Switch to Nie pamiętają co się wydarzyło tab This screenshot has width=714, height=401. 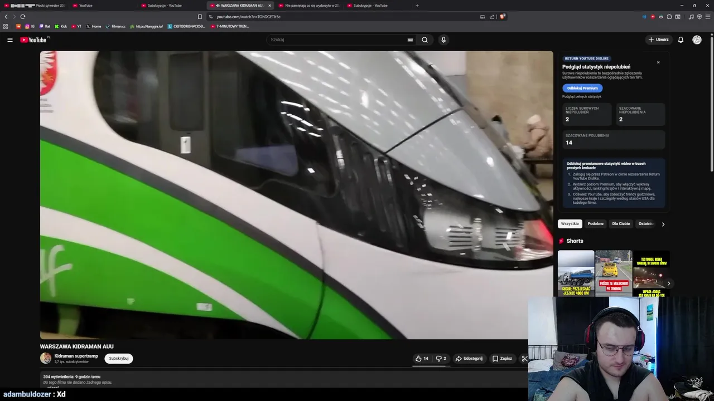click(x=310, y=6)
